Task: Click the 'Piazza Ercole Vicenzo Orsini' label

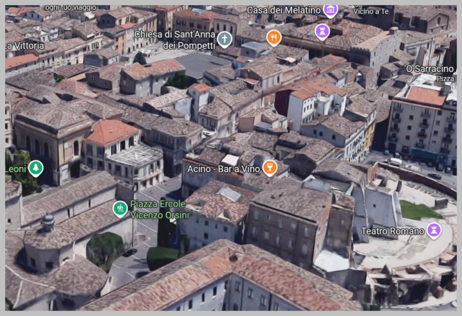Action: (159, 209)
